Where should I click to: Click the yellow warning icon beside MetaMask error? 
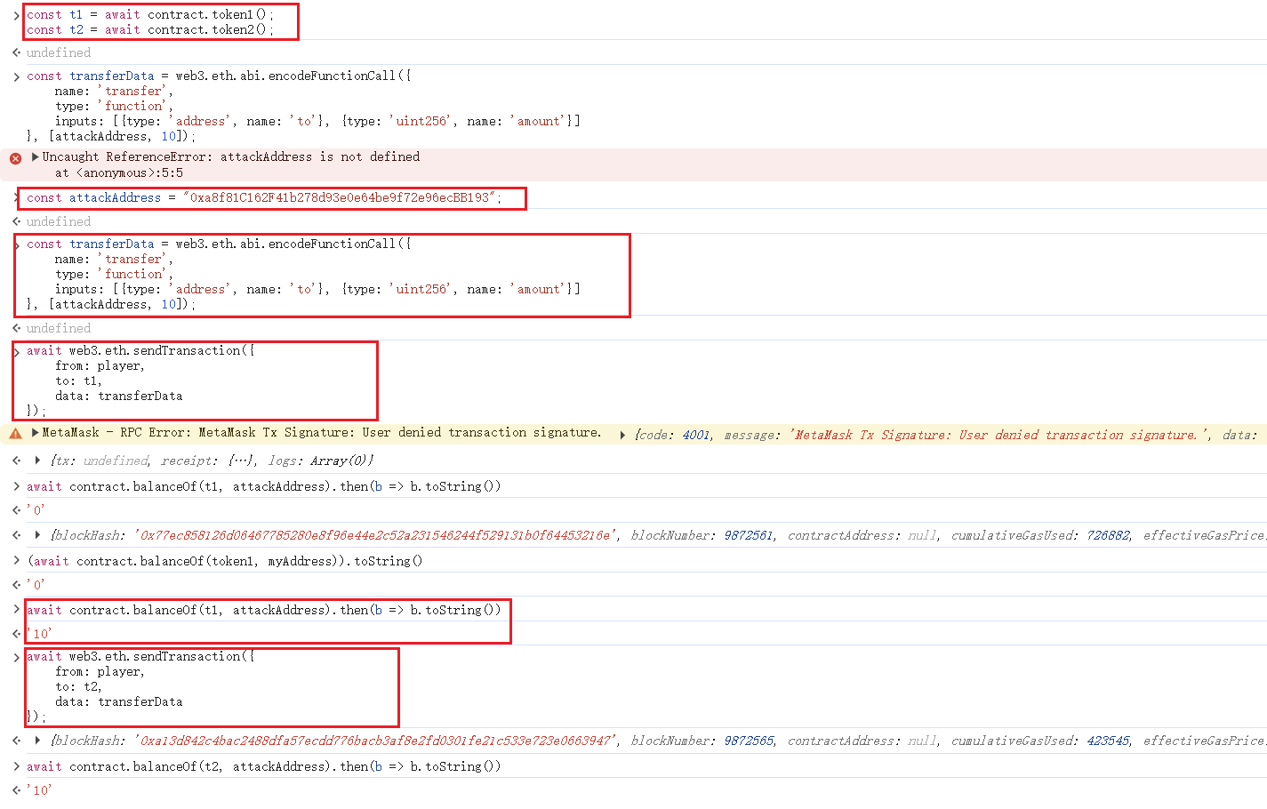[15, 434]
